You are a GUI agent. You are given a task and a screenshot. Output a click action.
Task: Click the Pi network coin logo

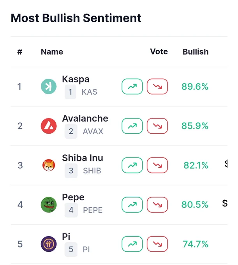point(49,244)
